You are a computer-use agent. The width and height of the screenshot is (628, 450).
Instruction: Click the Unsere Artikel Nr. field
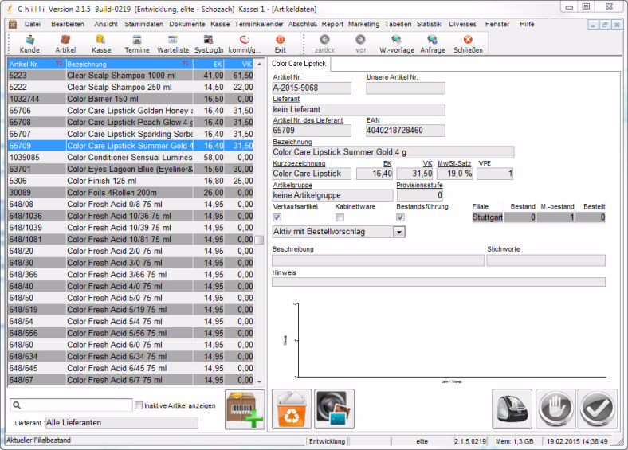pos(406,88)
